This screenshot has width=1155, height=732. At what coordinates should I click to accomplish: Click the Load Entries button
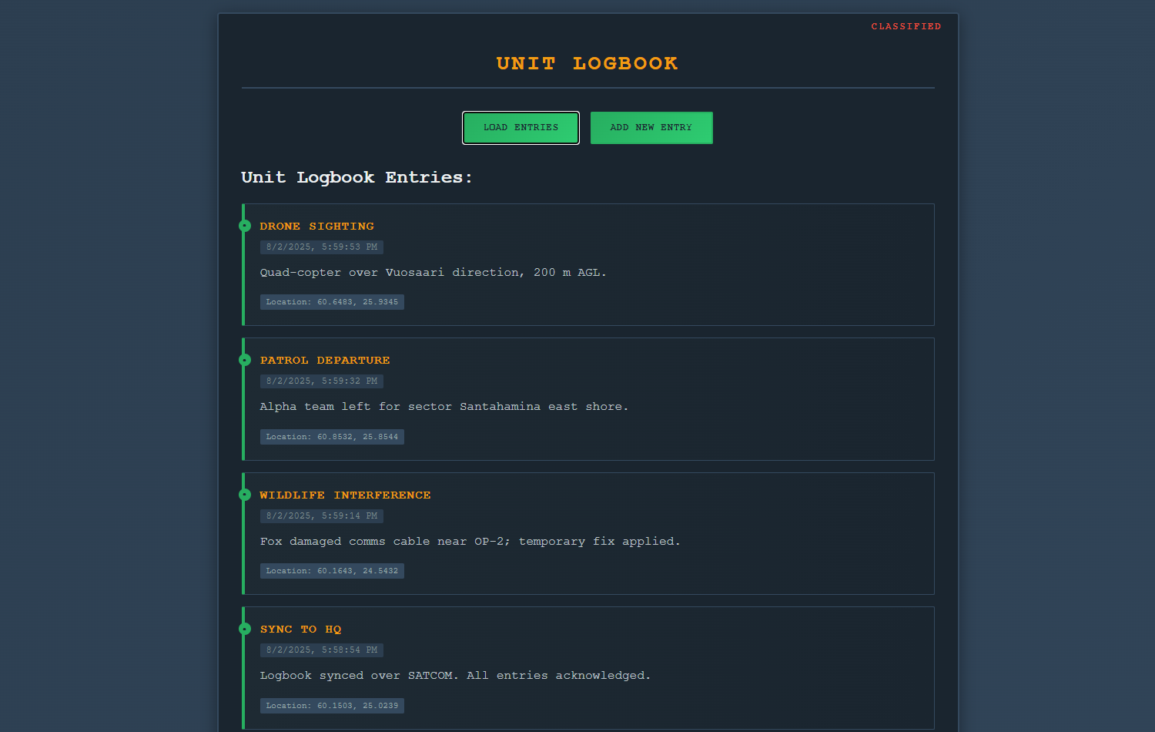click(x=521, y=128)
